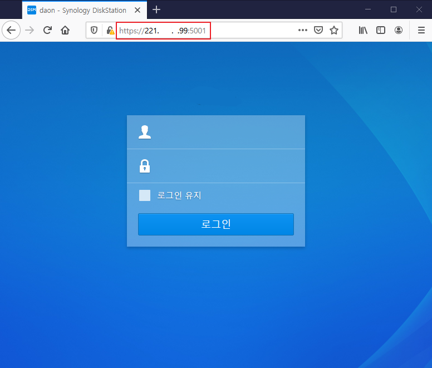Screen dimensions: 432x368
Task: Open a new browser tab
Action: point(156,9)
